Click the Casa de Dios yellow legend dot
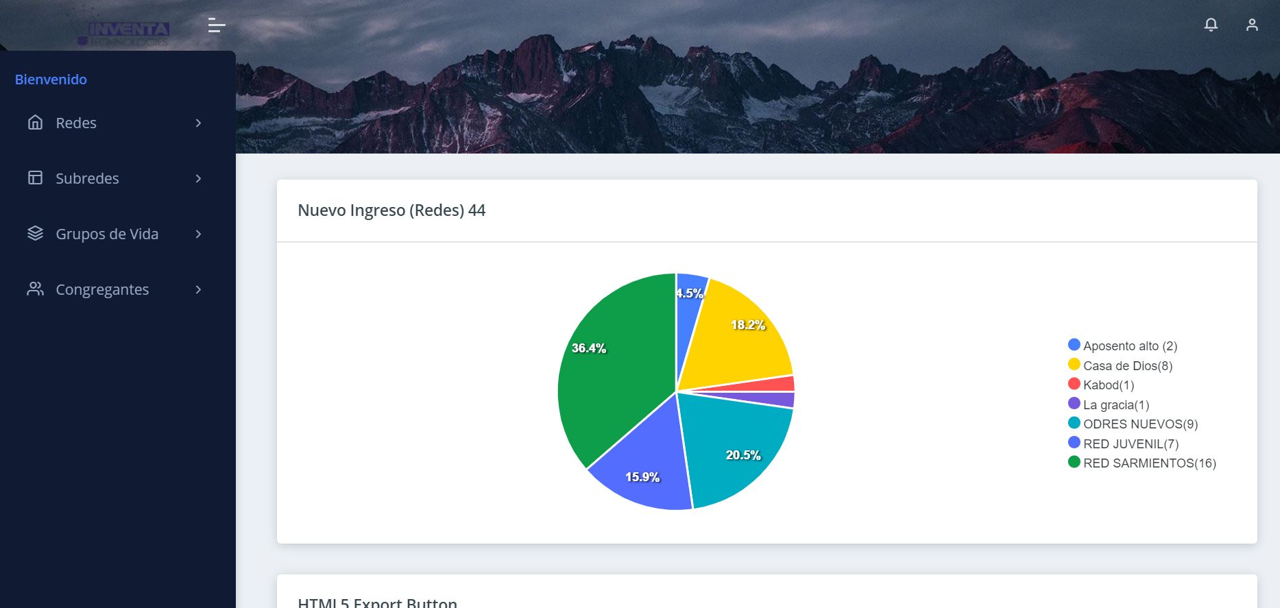Image resolution: width=1280 pixels, height=608 pixels. coord(1074,365)
